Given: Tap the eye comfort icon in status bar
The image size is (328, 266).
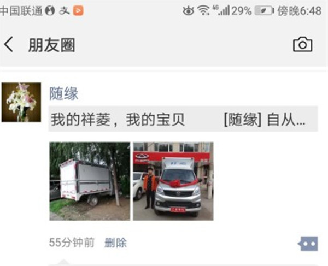Looking at the screenshot, I should pos(188,10).
